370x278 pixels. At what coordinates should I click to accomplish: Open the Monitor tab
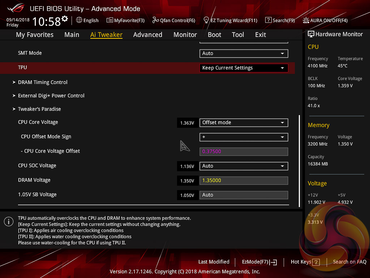point(185,35)
